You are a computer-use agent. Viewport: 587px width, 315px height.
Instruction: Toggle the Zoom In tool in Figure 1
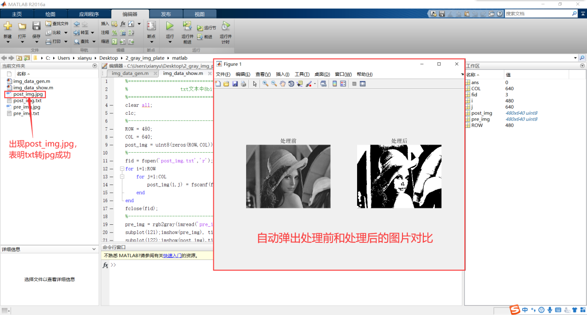pos(266,84)
